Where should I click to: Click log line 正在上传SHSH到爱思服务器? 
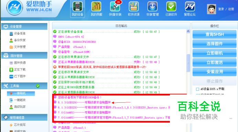pyautogui.click(x=107, y=87)
